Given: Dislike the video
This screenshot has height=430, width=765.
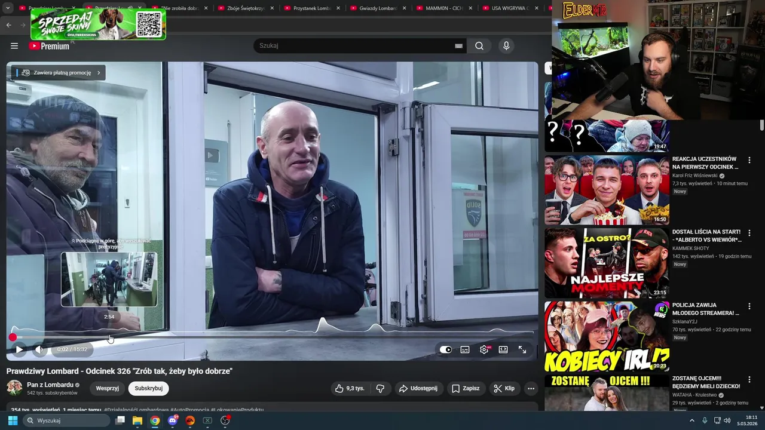Looking at the screenshot, I should pyautogui.click(x=380, y=388).
